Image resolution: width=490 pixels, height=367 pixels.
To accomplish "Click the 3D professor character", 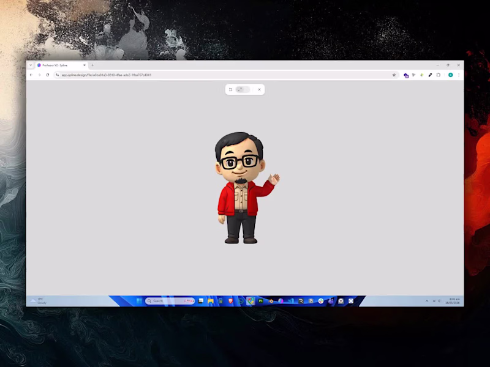I will pyautogui.click(x=246, y=188).
